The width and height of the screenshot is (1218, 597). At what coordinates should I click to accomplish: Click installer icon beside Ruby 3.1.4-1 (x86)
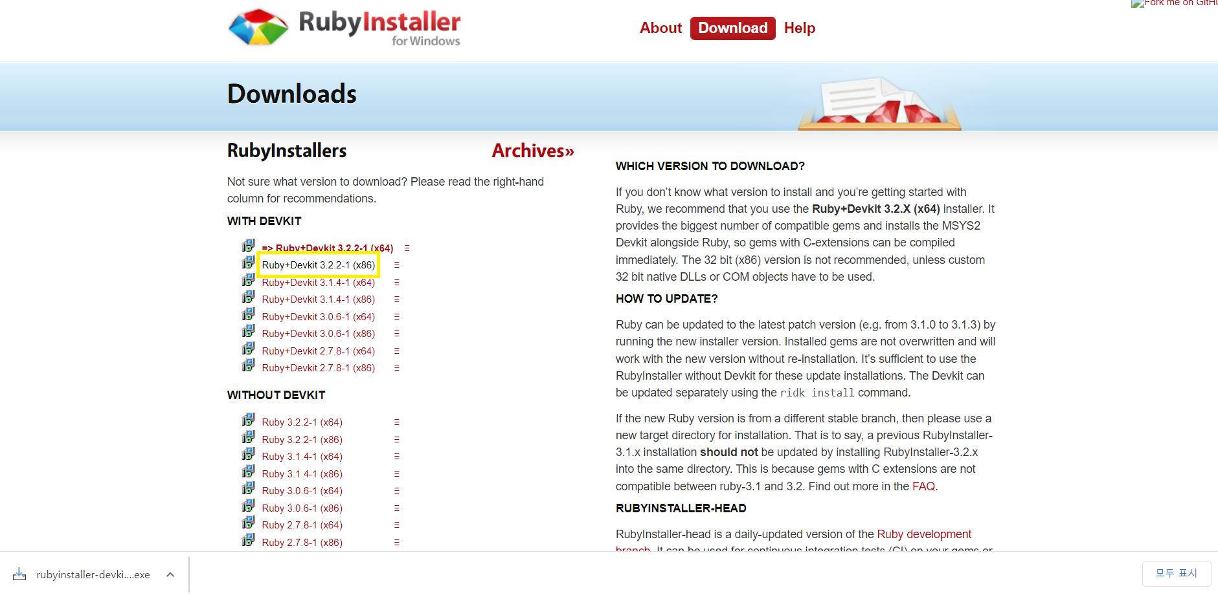tap(248, 472)
